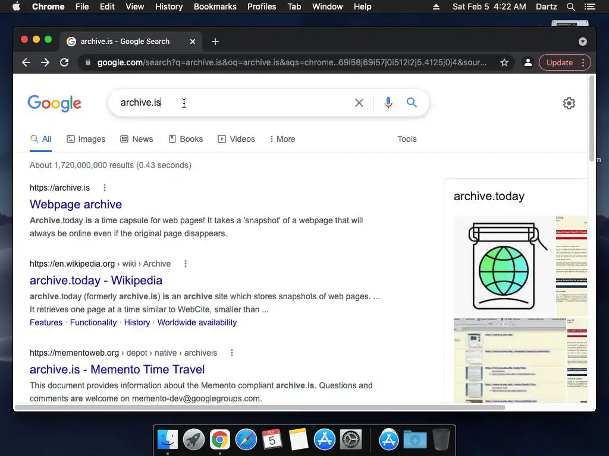
Task: Open the File menu
Action: point(82,7)
